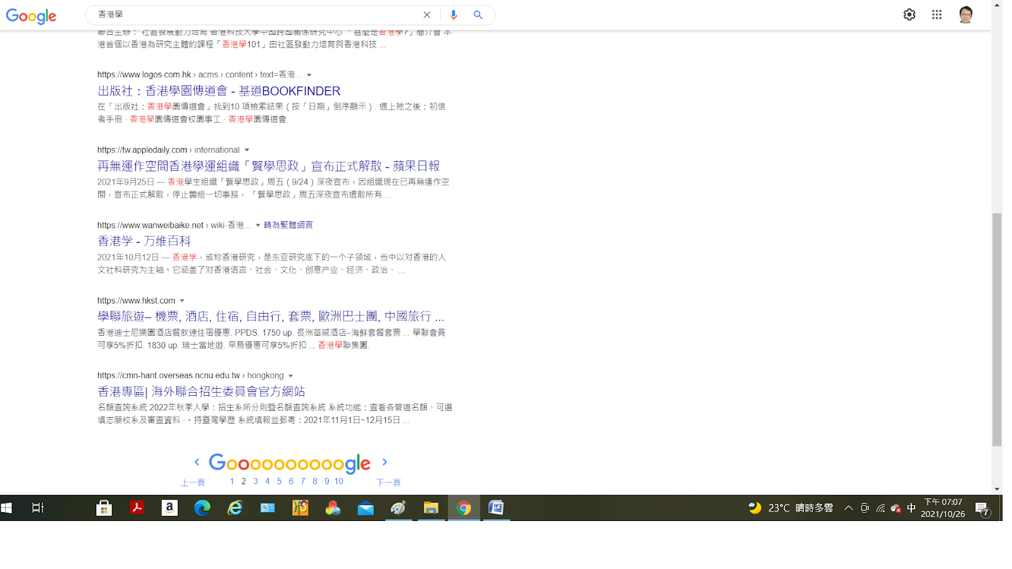This screenshot has height=569, width=1012.
Task: Open the Paint palette app on the taskbar
Action: pos(398,508)
